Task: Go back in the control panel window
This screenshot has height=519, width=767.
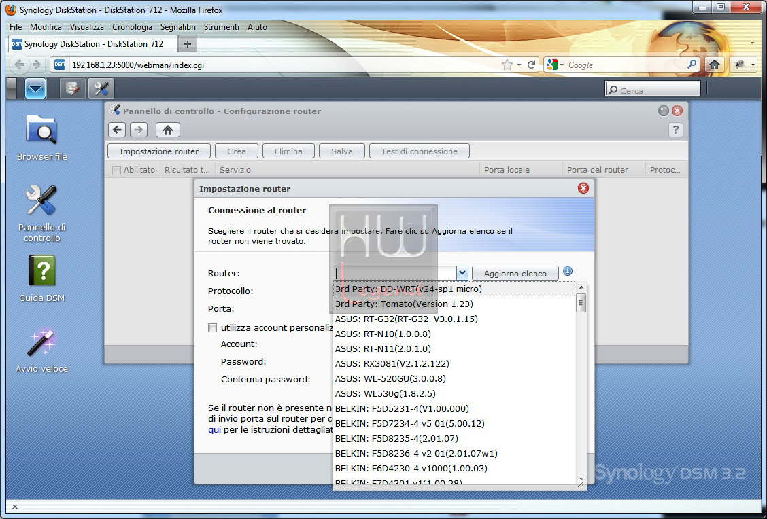Action: [117, 130]
